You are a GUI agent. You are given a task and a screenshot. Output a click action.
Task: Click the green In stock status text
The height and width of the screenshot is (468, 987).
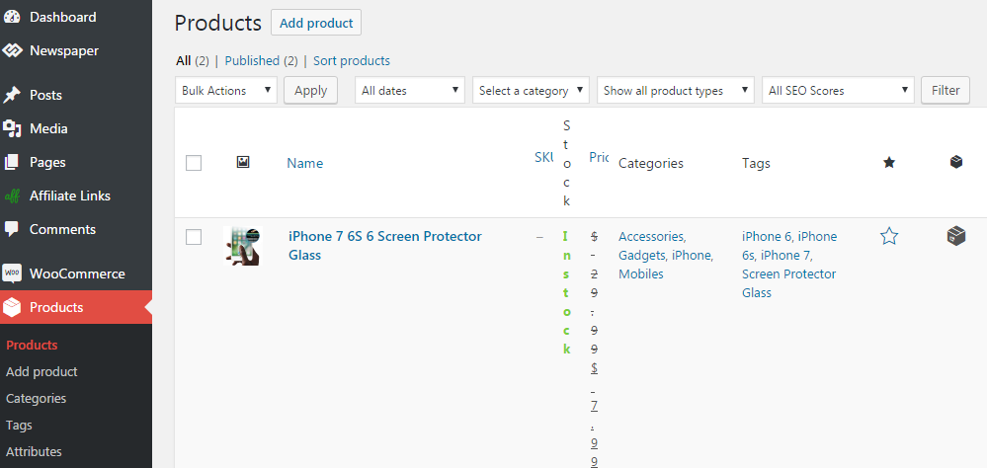566,292
